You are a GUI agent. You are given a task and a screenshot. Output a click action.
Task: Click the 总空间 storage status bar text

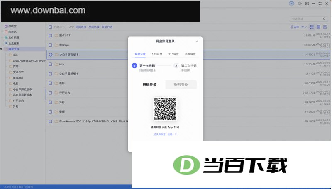pyautogui.click(x=19, y=187)
